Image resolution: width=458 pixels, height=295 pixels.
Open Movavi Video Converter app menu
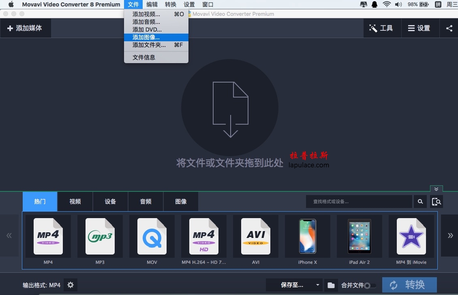pos(71,4)
